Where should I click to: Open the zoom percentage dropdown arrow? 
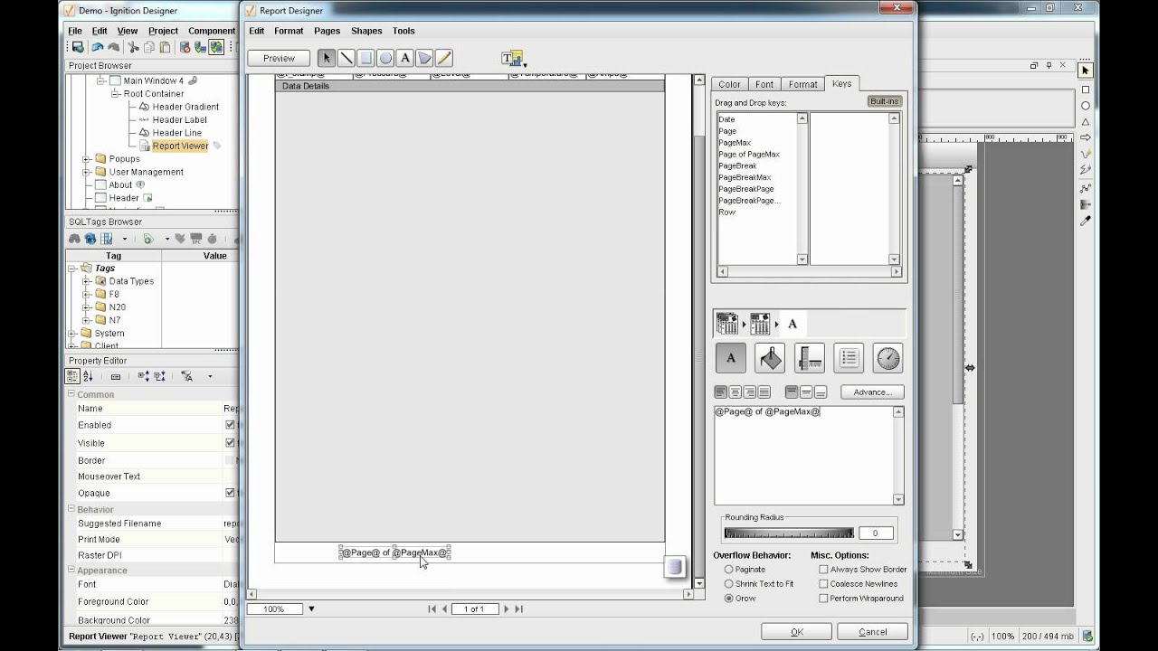tap(311, 609)
